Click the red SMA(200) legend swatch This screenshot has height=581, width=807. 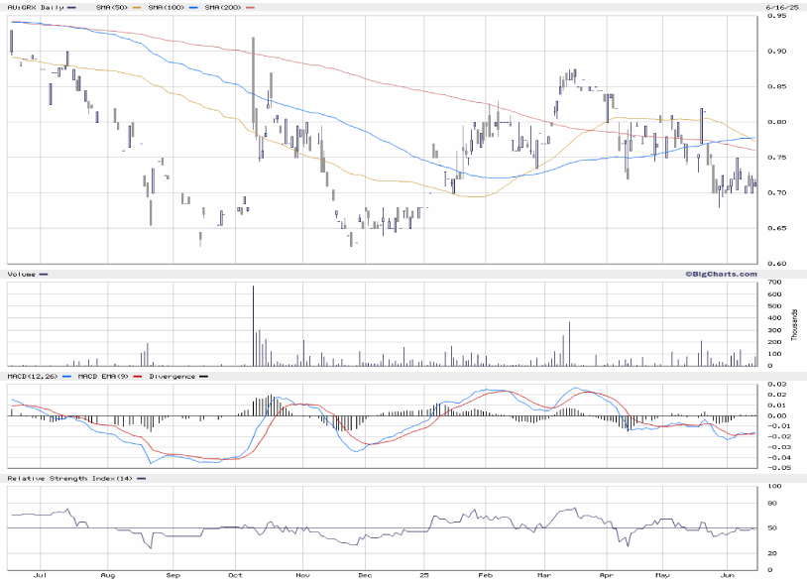[249, 7]
